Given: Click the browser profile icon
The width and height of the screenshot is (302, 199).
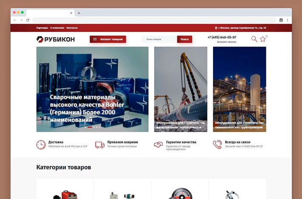Looking at the screenshot, I should tap(281, 20).
